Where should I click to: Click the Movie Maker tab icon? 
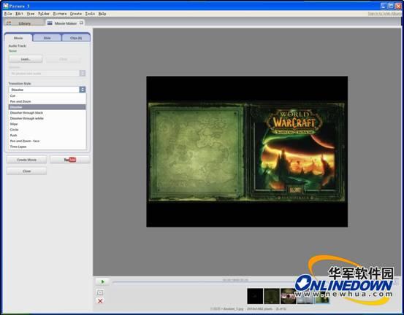coord(50,23)
